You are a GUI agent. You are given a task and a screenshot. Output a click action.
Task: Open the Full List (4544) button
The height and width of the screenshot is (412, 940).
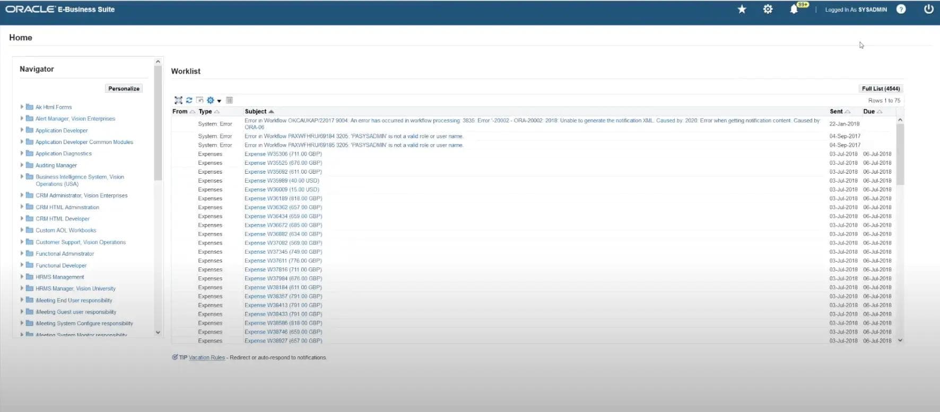(x=881, y=88)
